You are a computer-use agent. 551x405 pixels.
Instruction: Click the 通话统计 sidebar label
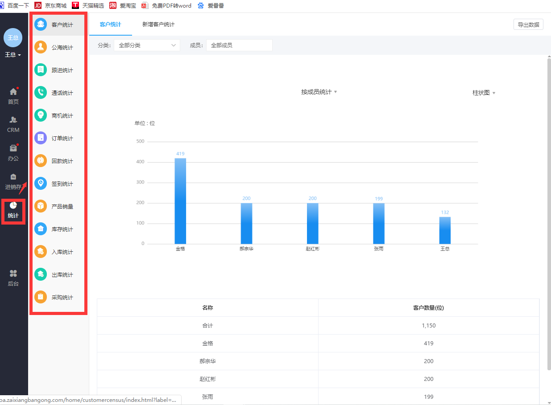(x=62, y=93)
